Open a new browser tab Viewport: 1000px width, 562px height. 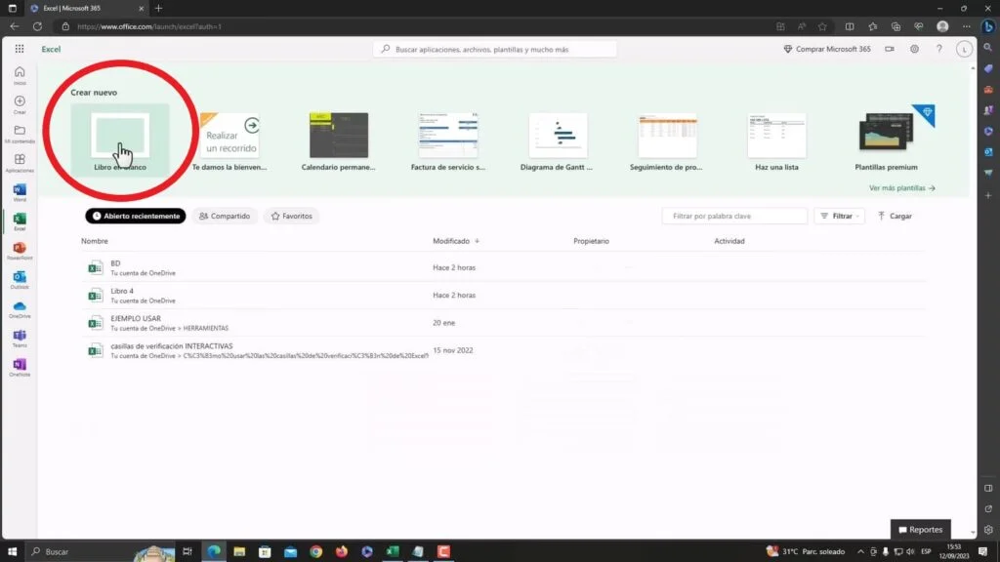click(159, 8)
